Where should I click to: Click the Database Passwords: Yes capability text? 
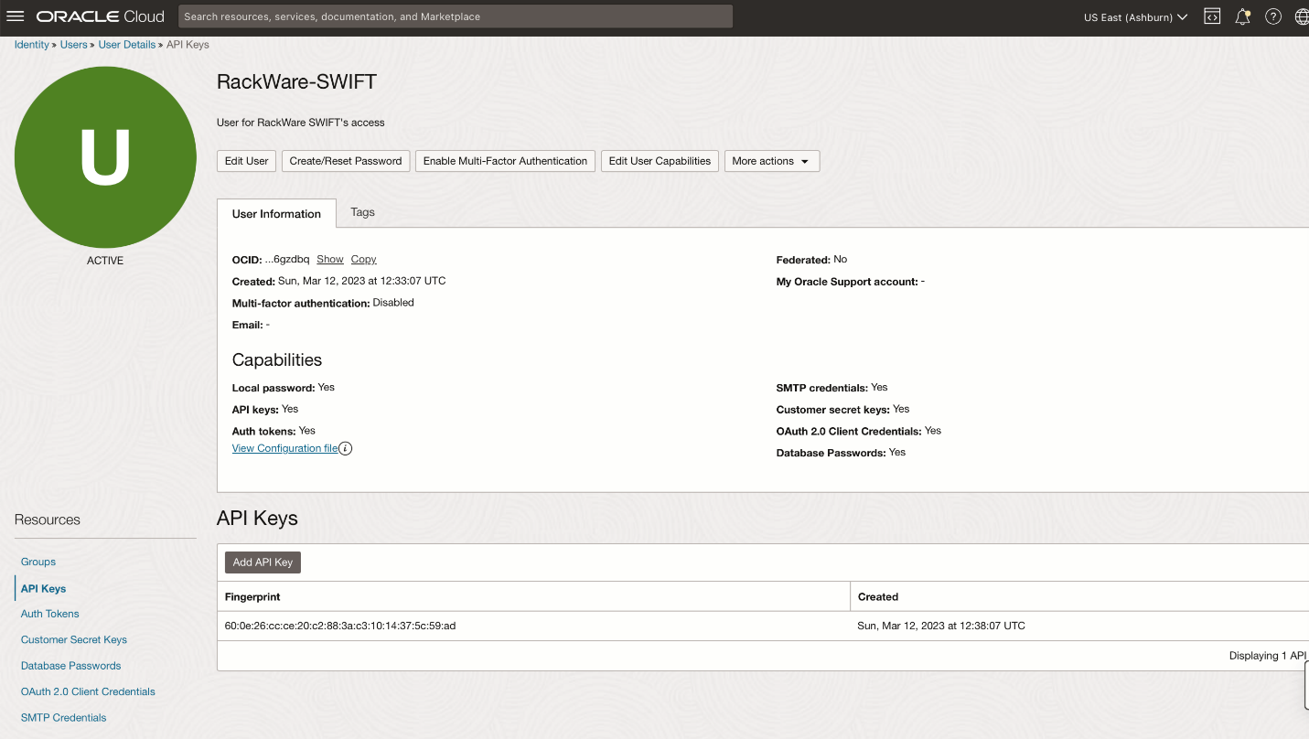(841, 453)
